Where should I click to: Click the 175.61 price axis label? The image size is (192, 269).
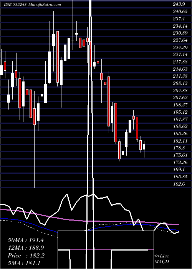coord(180,155)
